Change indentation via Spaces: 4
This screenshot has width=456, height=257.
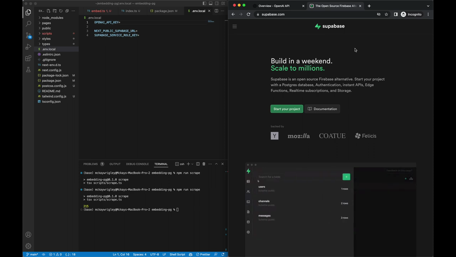coord(140,255)
